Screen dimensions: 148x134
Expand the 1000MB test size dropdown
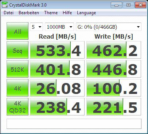[x=59, y=27]
